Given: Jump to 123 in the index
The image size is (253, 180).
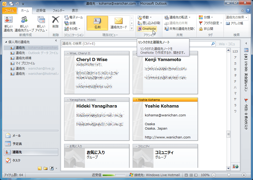Looking at the screenshot, I should [x=235, y=51].
